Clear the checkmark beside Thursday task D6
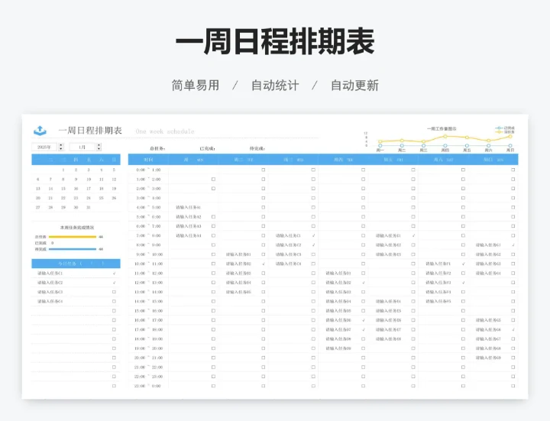This screenshot has height=421, width=550. click(x=364, y=320)
